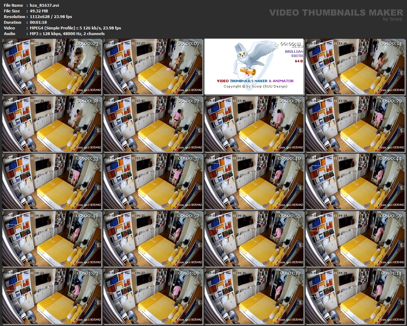Click the white owl logo in the splash frame
The image size is (407, 326).
tap(248, 57)
